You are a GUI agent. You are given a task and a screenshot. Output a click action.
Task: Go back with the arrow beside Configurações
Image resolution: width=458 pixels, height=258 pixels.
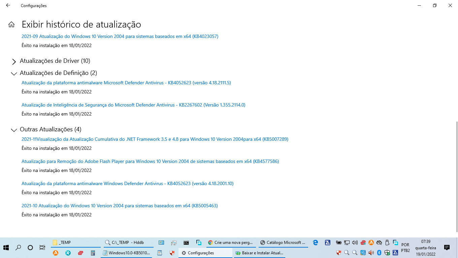[x=8, y=5]
